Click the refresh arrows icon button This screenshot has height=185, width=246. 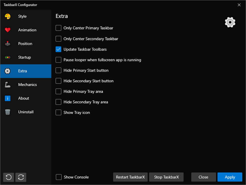pos(21,177)
